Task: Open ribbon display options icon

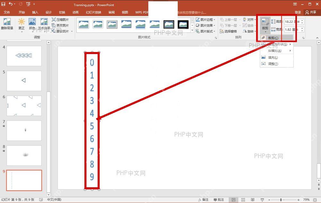Action: (x=295, y=4)
